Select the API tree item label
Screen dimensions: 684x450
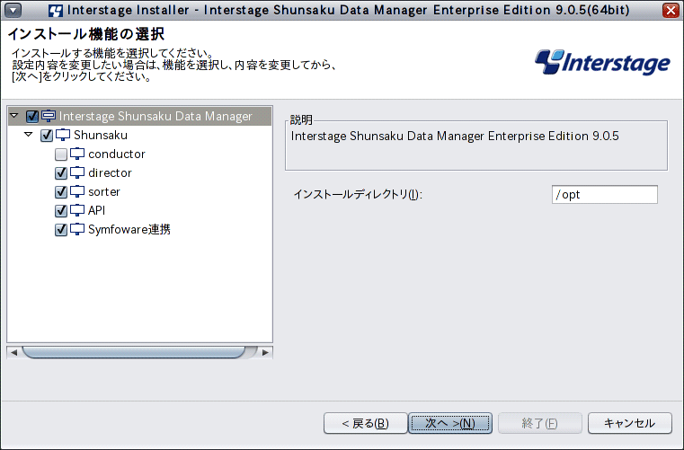tap(97, 210)
